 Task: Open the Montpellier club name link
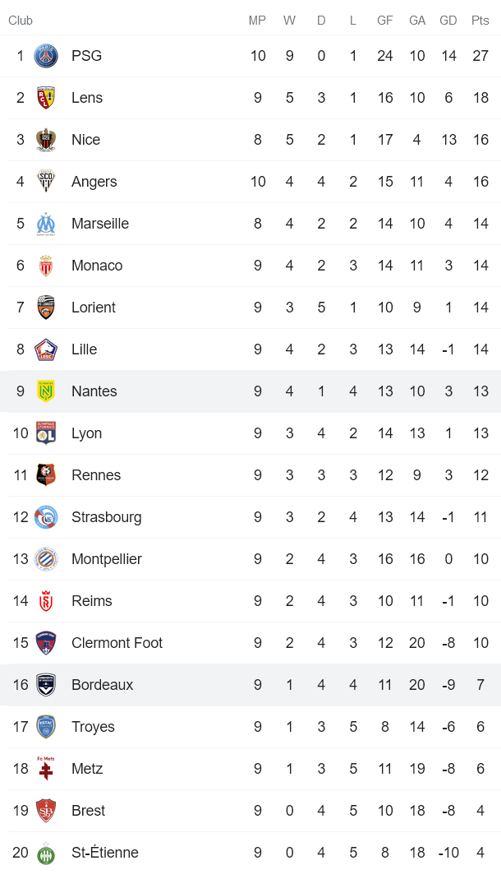point(106,559)
